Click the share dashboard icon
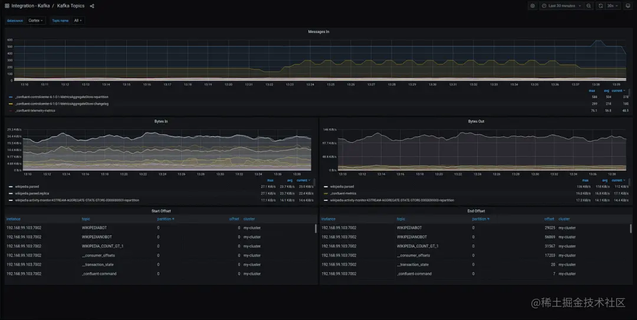The height and width of the screenshot is (320, 637). point(92,6)
